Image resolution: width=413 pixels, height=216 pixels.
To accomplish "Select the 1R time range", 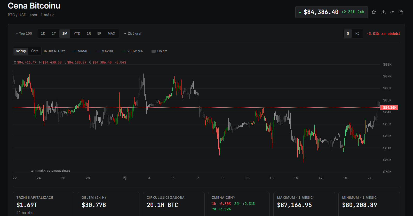I will (89, 34).
